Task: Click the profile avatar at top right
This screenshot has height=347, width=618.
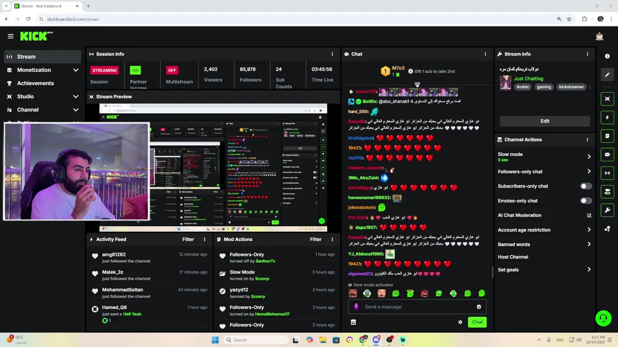Action: [x=600, y=36]
